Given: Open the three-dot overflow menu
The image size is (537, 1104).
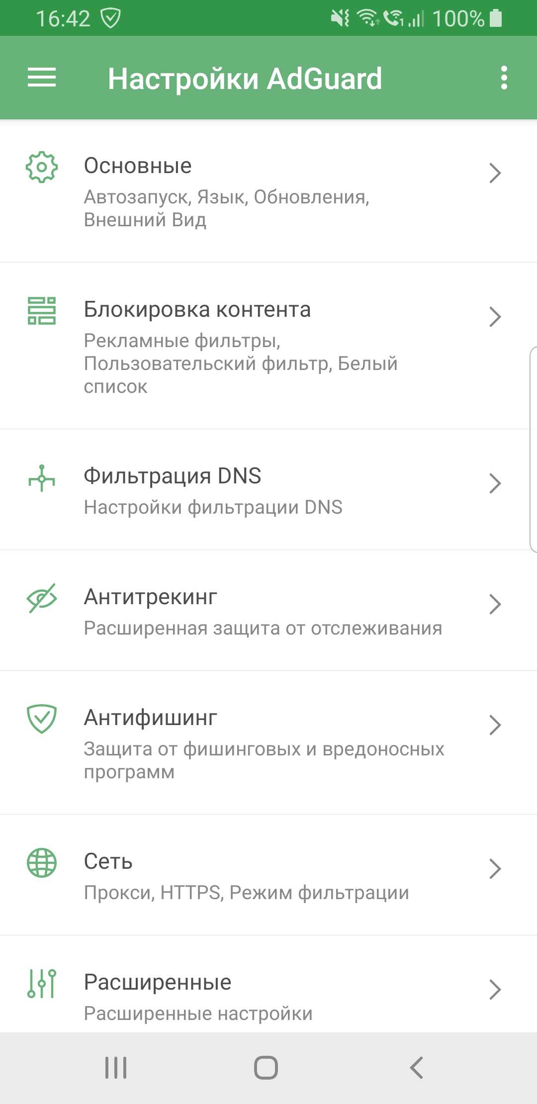Looking at the screenshot, I should click(504, 78).
